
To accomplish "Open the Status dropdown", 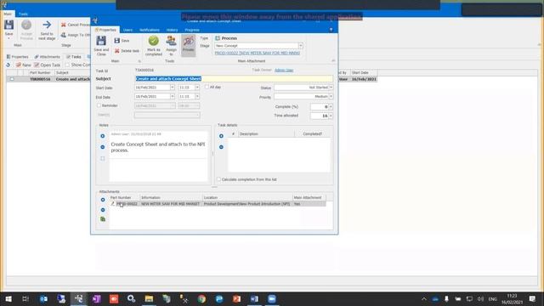I will point(331,88).
